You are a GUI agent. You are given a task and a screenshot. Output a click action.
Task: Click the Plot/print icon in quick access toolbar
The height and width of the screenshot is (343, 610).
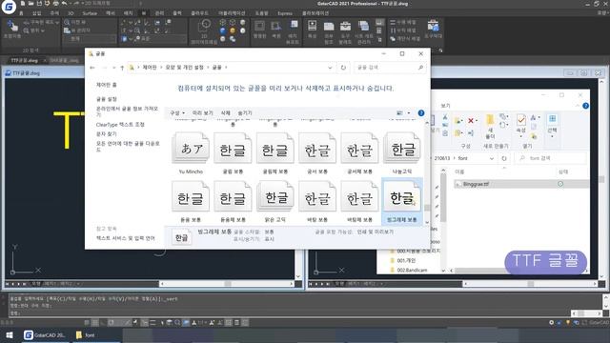[55, 4]
